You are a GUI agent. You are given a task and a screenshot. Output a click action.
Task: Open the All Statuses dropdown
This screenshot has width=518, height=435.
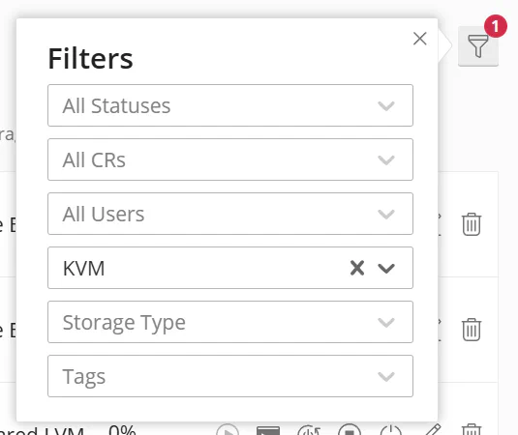[230, 105]
